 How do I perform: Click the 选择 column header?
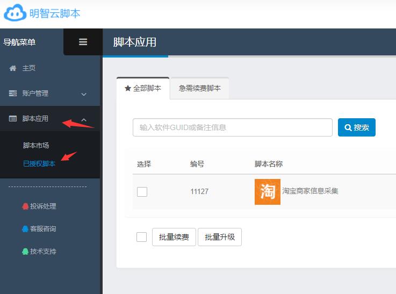[x=144, y=164]
